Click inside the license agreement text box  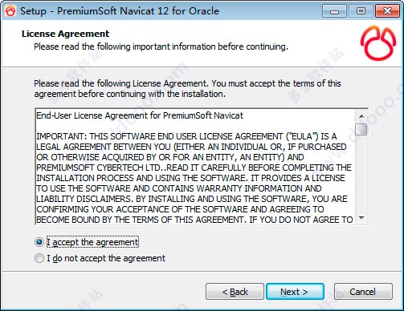195,167
